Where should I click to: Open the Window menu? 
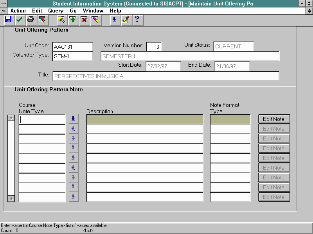point(93,11)
